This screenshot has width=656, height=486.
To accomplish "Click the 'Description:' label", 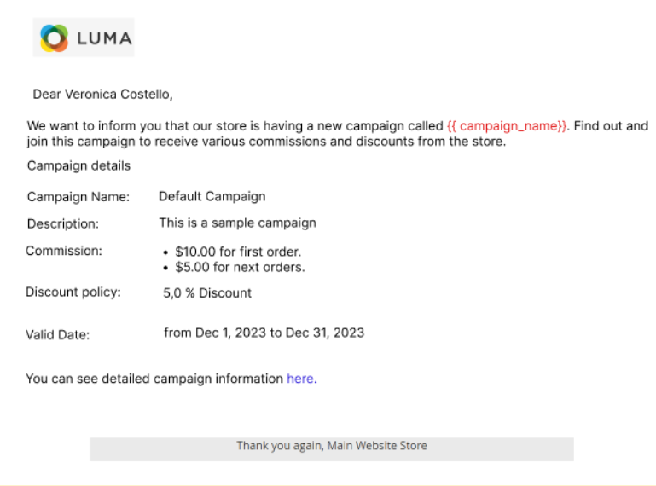I will point(63,224).
